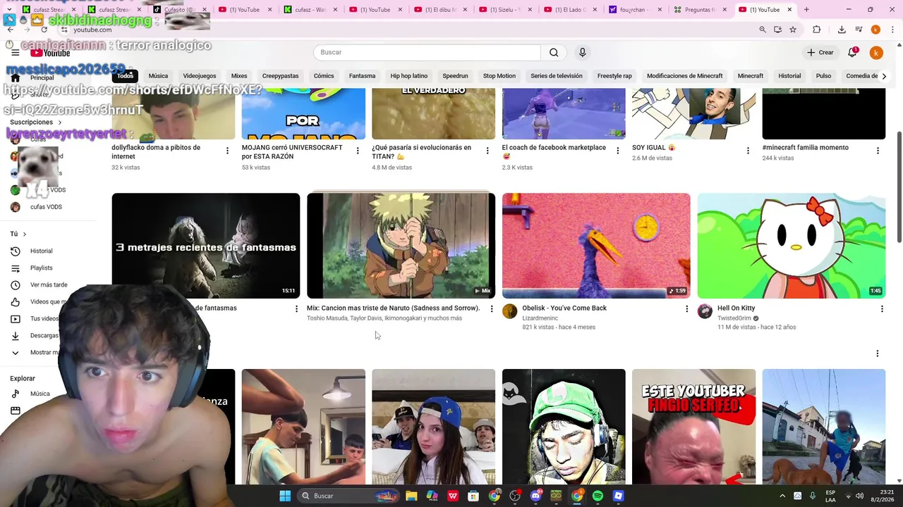
Task: Select the Speedrun filter chip
Action: click(x=455, y=76)
